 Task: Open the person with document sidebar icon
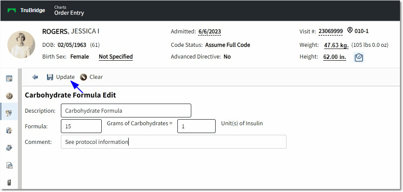[9, 130]
